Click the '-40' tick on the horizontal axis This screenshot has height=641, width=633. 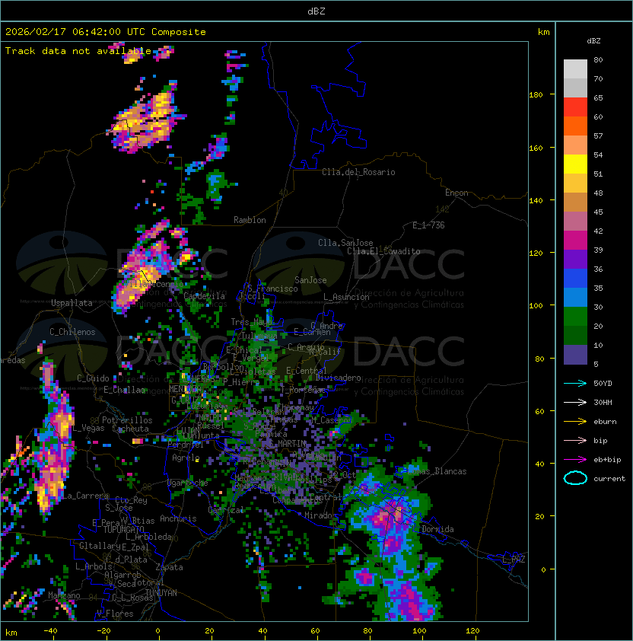[x=50, y=631]
